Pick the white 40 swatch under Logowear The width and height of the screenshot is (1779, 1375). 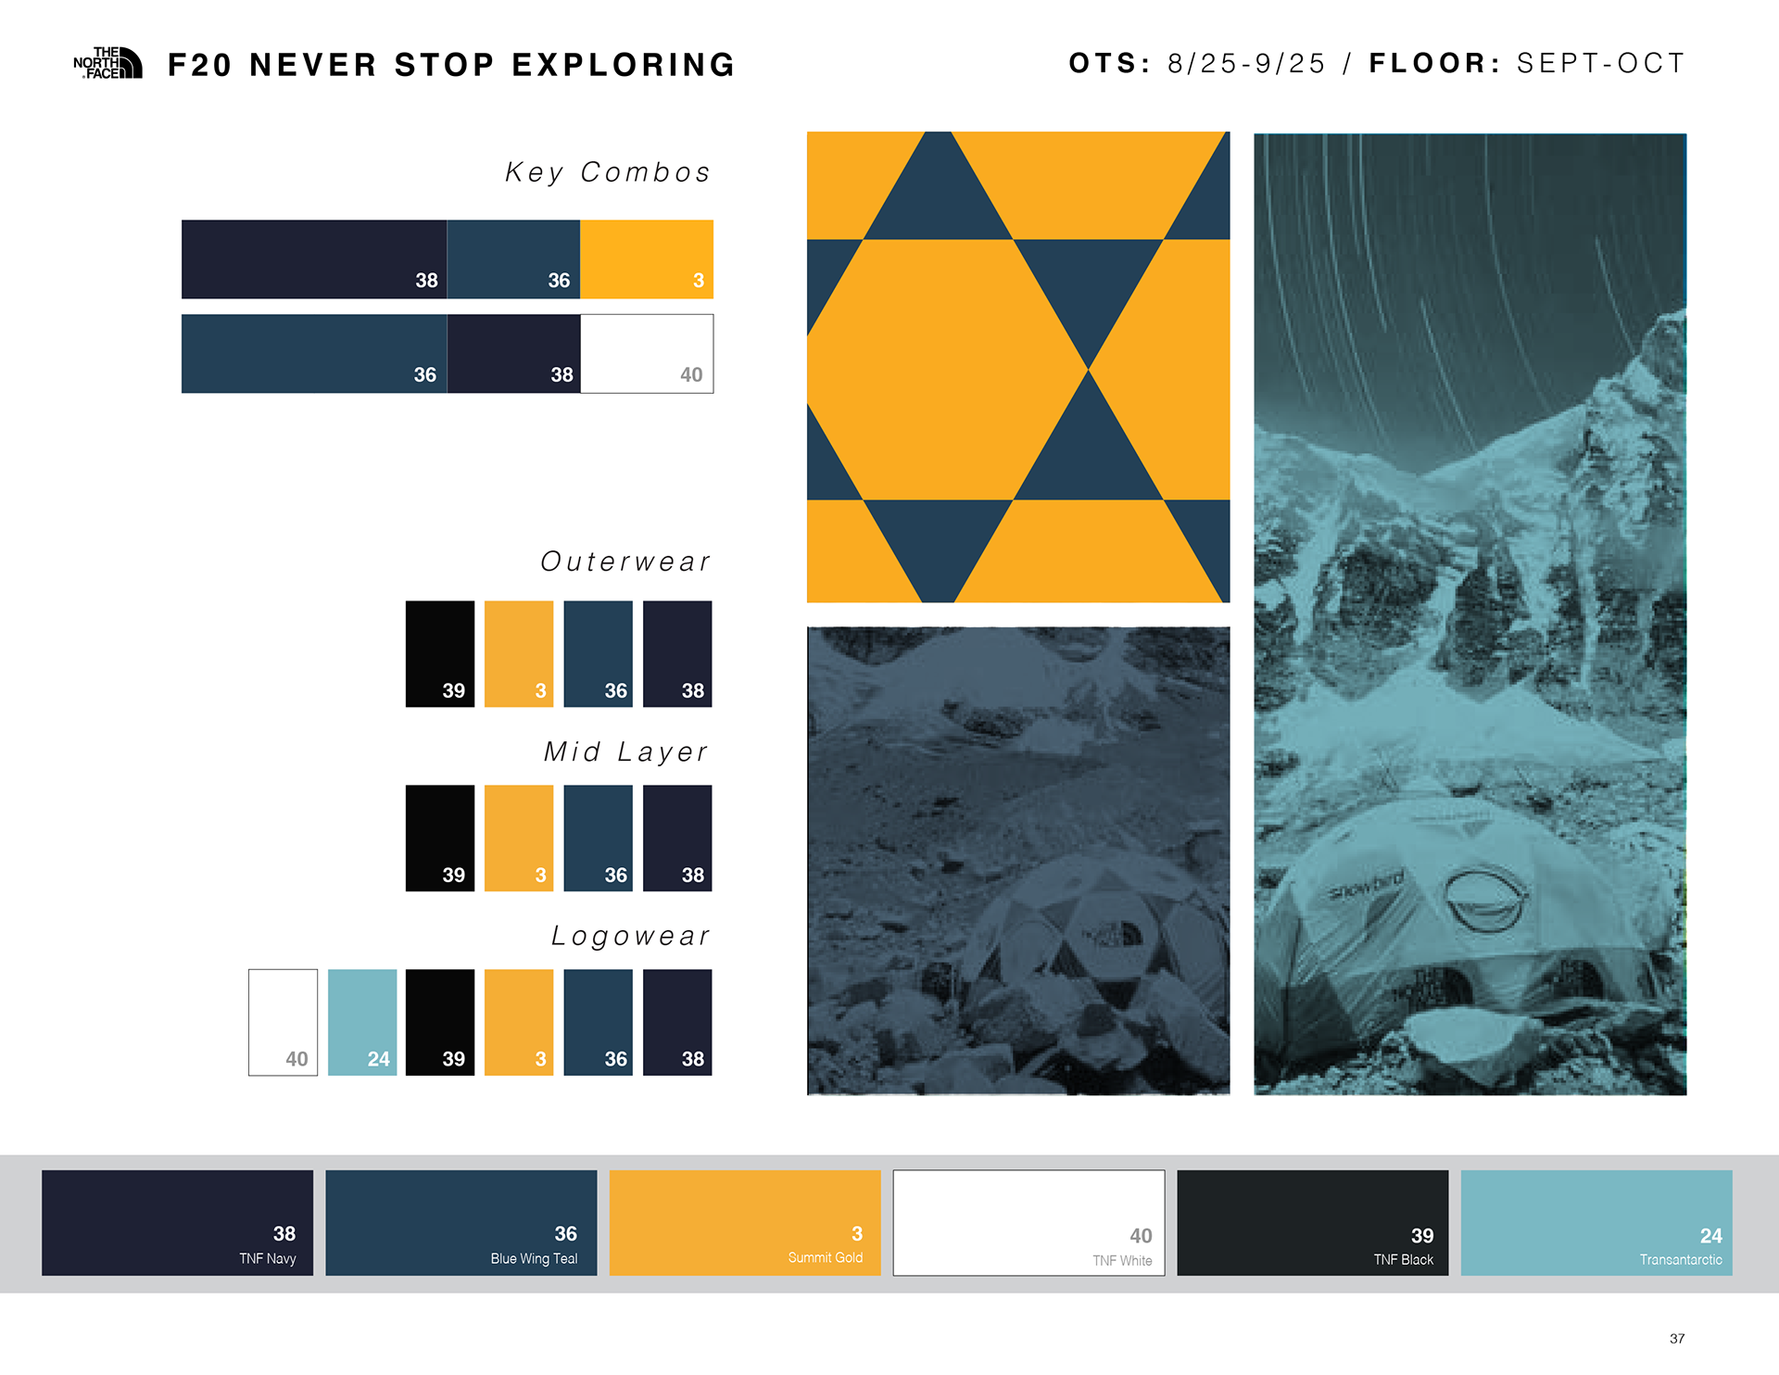284,1023
